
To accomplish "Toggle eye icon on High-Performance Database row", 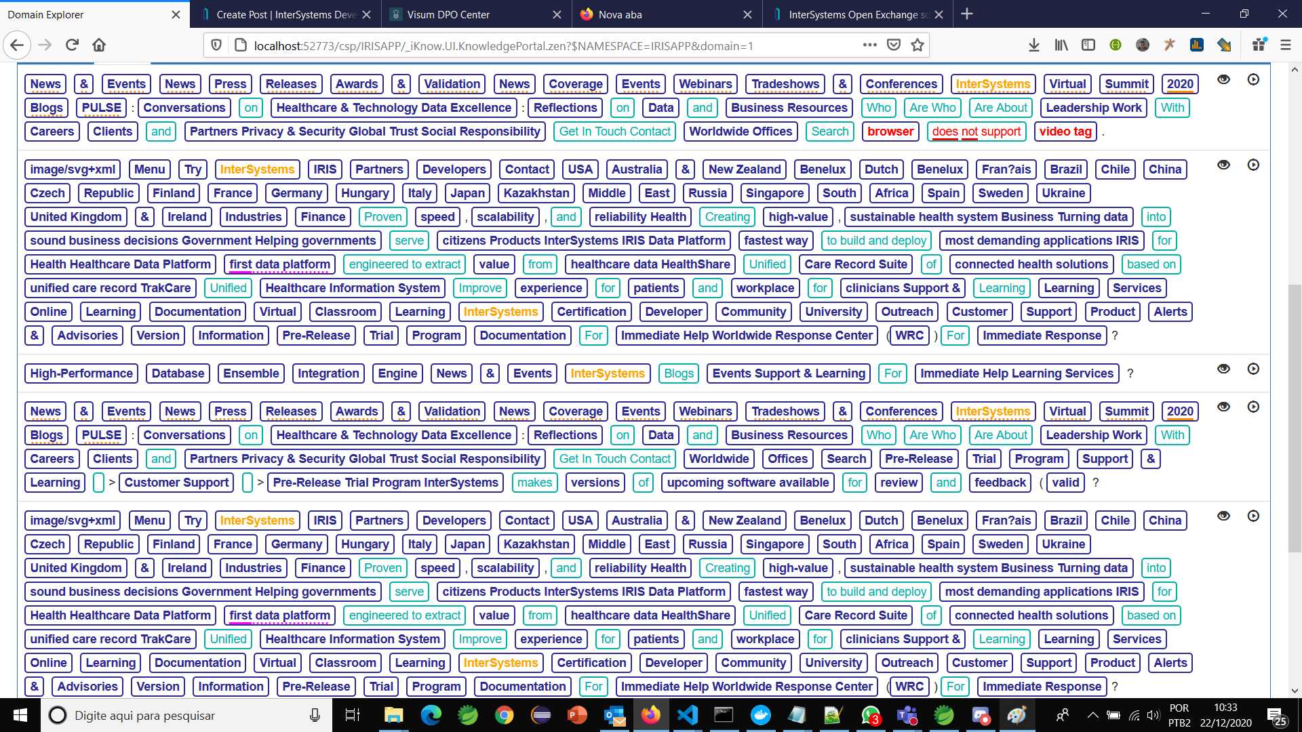I will click(x=1223, y=369).
